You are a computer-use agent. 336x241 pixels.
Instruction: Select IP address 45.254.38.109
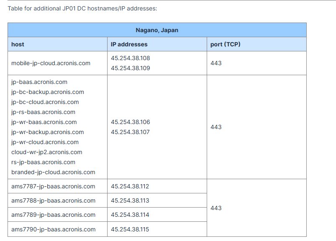(x=130, y=68)
